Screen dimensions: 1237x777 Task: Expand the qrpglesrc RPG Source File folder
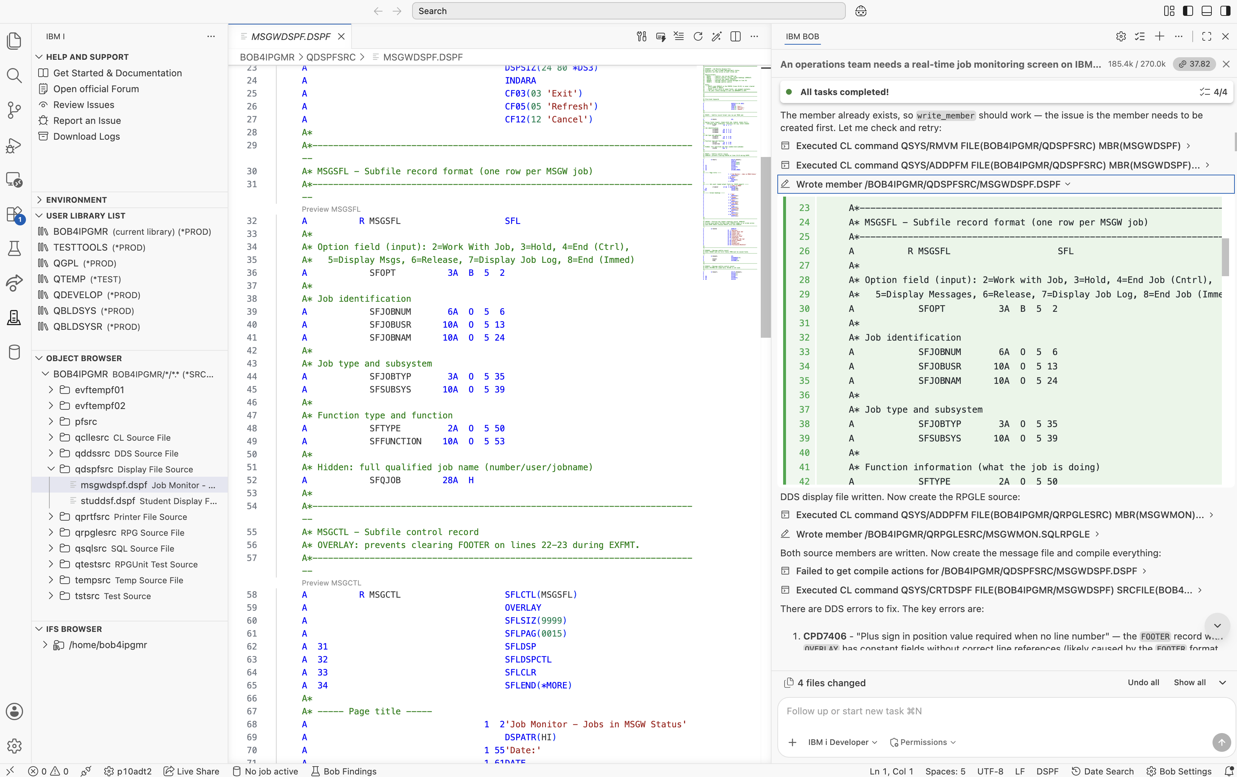(51, 533)
